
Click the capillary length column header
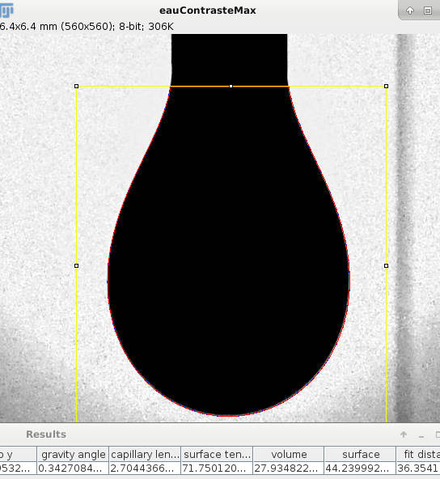click(x=145, y=454)
